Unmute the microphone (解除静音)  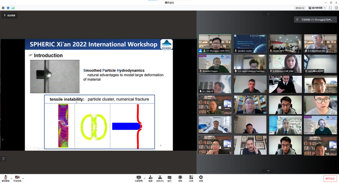pyautogui.click(x=5, y=178)
